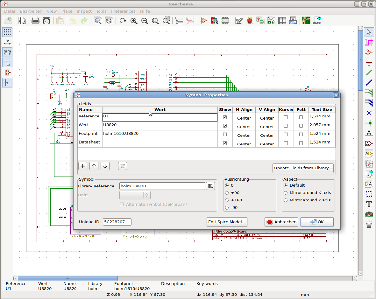Toggle Show checkbox for Reference field
This screenshot has width=376, height=299.
point(225,117)
